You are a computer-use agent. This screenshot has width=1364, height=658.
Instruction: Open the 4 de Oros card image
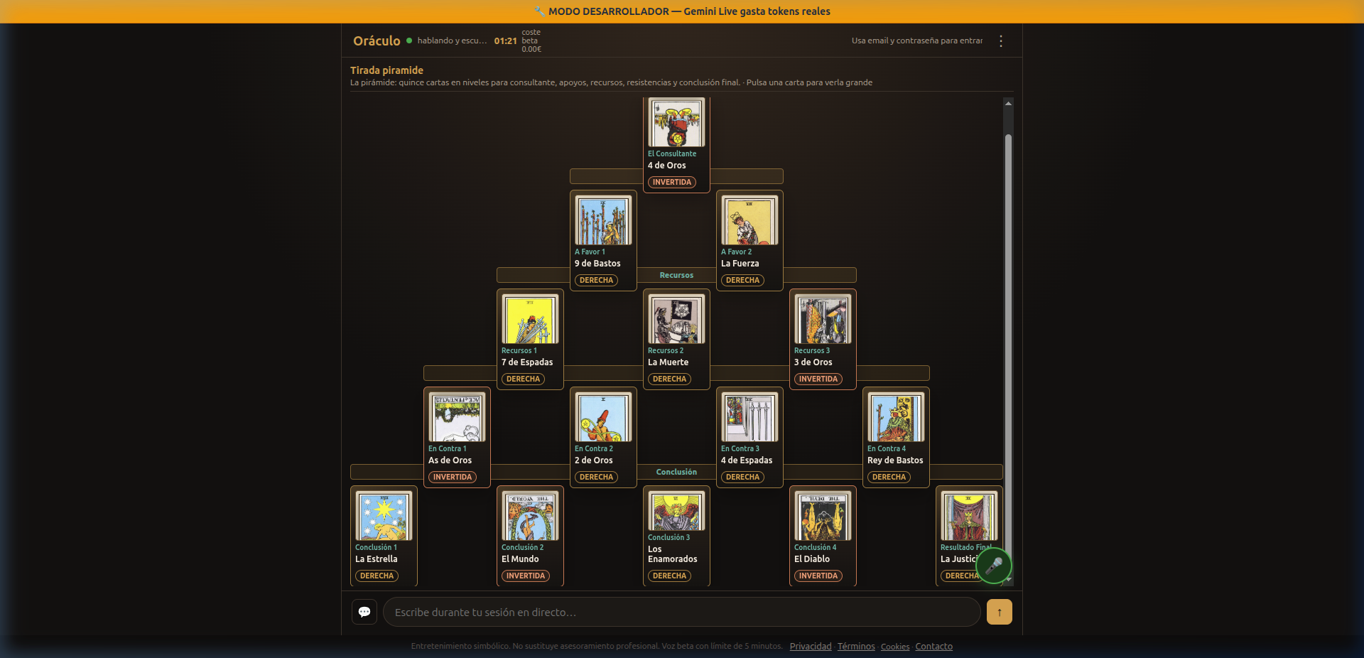tap(676, 122)
